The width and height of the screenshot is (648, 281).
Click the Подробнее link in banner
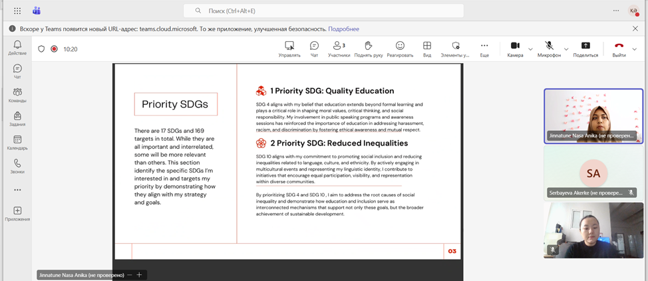[343, 29]
